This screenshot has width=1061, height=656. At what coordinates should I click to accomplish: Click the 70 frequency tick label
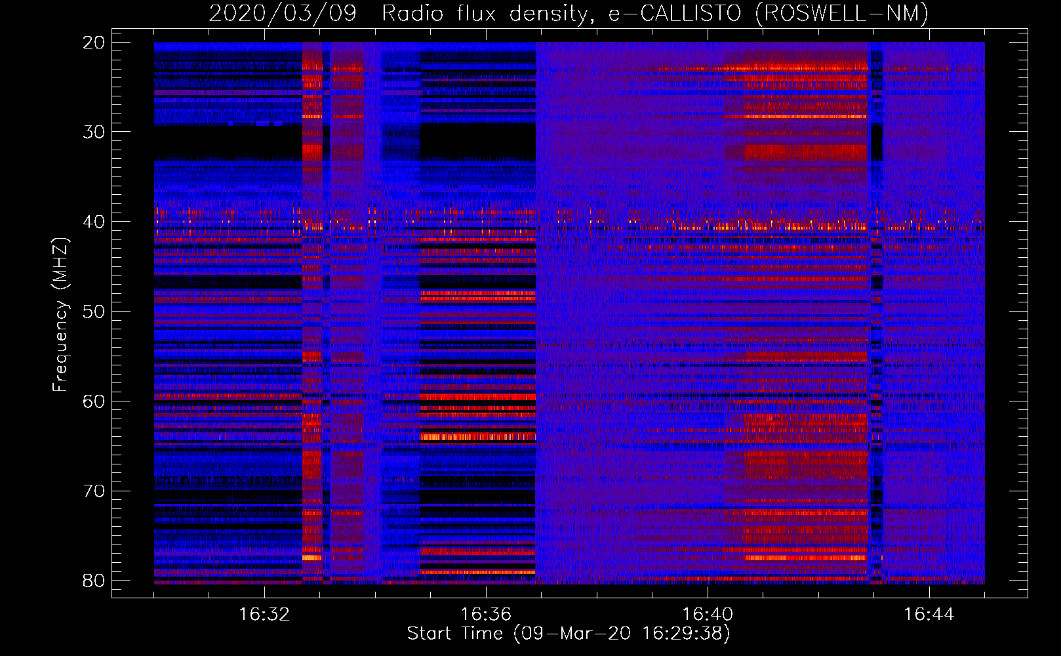tap(94, 491)
